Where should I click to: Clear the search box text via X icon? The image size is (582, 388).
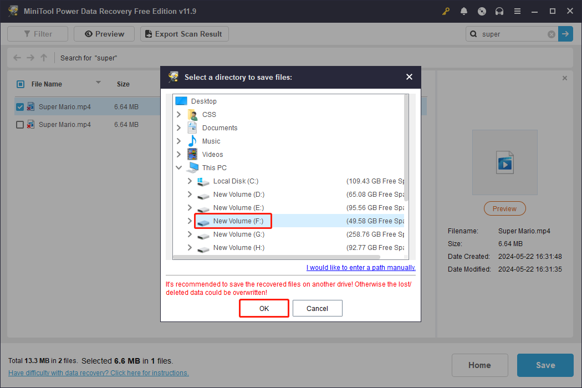click(x=551, y=34)
